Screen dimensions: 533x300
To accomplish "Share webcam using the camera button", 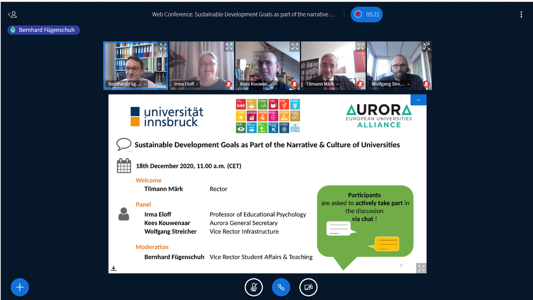I will (308, 287).
